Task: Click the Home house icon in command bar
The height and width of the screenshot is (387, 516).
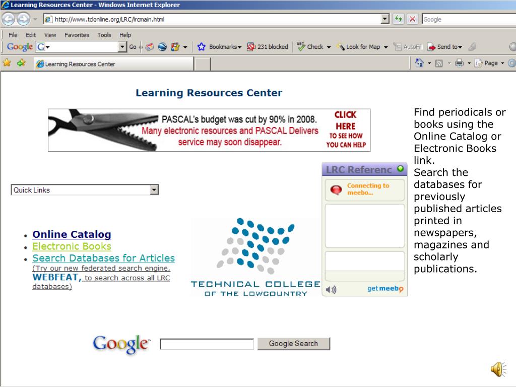Action: (419, 63)
